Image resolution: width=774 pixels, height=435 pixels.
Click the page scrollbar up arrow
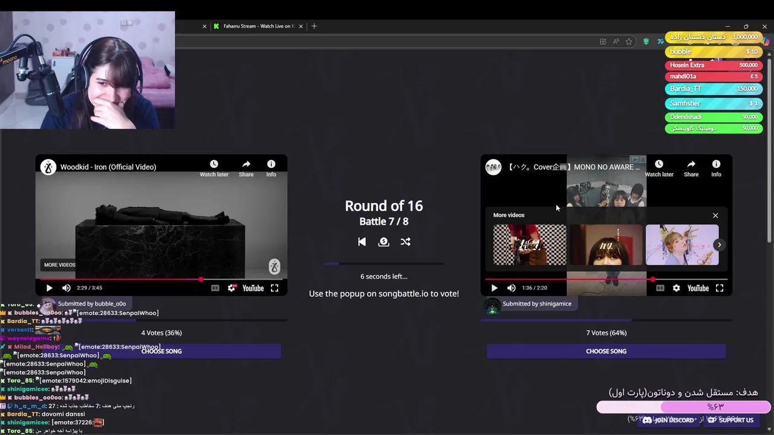point(770,53)
